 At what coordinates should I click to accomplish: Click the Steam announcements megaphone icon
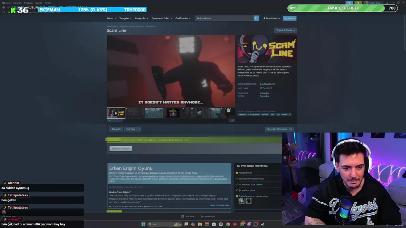coord(350,3)
